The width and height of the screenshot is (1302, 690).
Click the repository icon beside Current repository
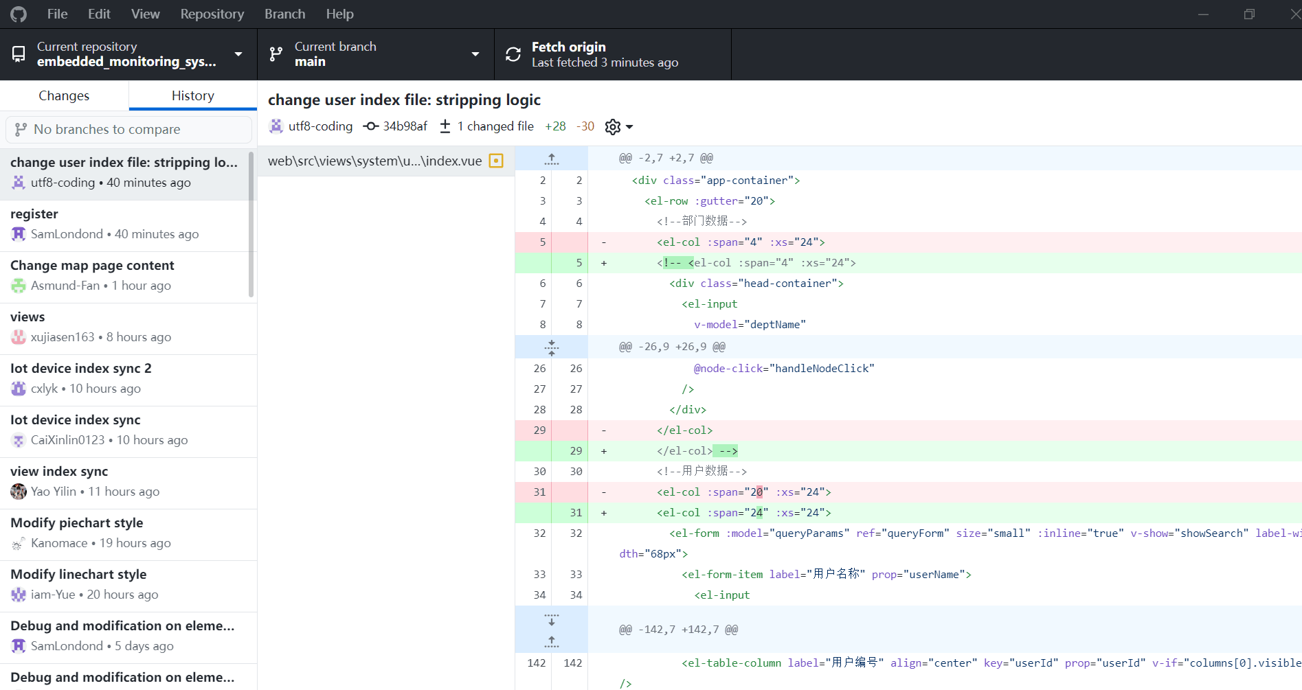coord(19,54)
